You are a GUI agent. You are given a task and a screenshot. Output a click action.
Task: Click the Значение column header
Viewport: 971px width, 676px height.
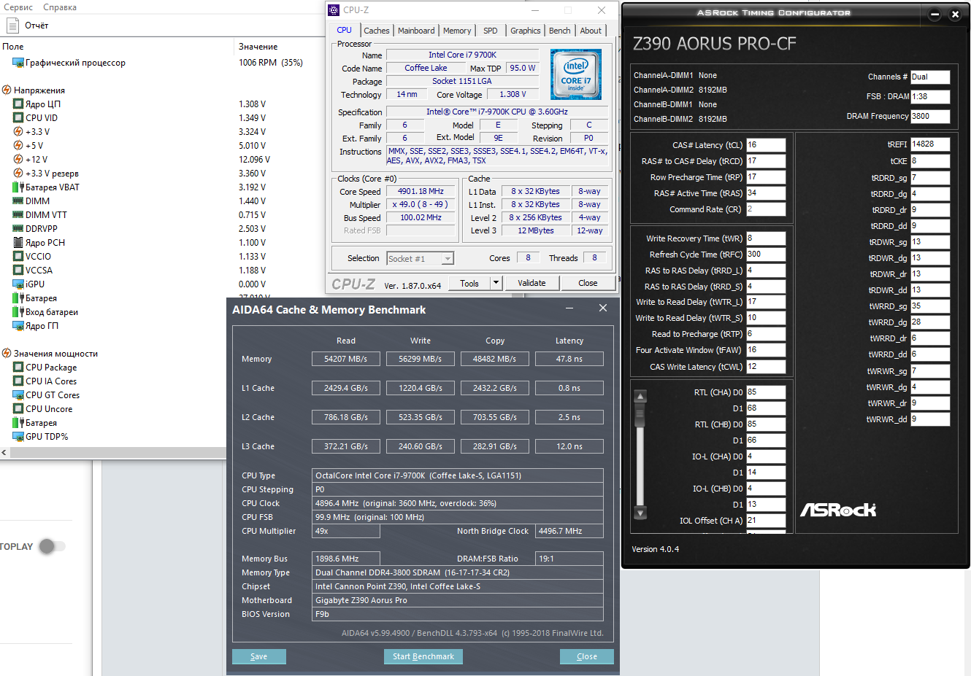pyautogui.click(x=258, y=47)
